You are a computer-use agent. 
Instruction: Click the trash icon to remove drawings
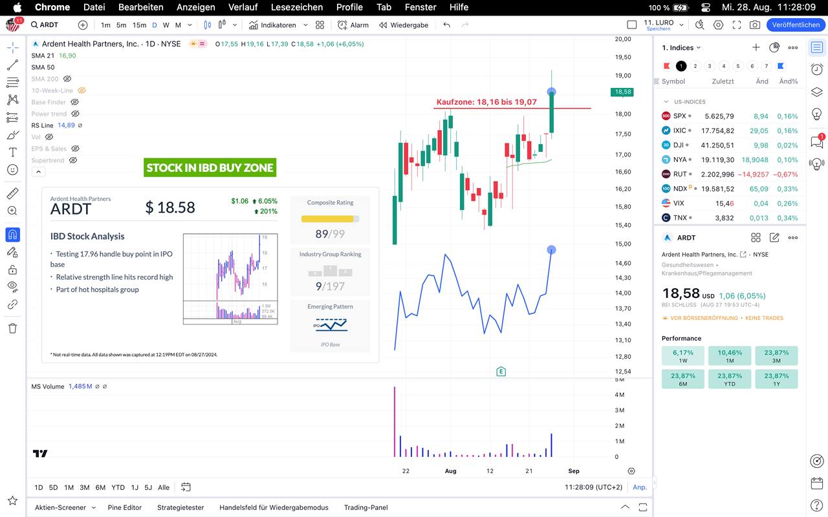12,328
